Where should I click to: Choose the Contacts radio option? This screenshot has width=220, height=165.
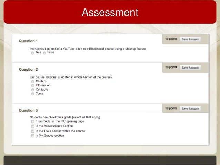[x=33, y=90]
